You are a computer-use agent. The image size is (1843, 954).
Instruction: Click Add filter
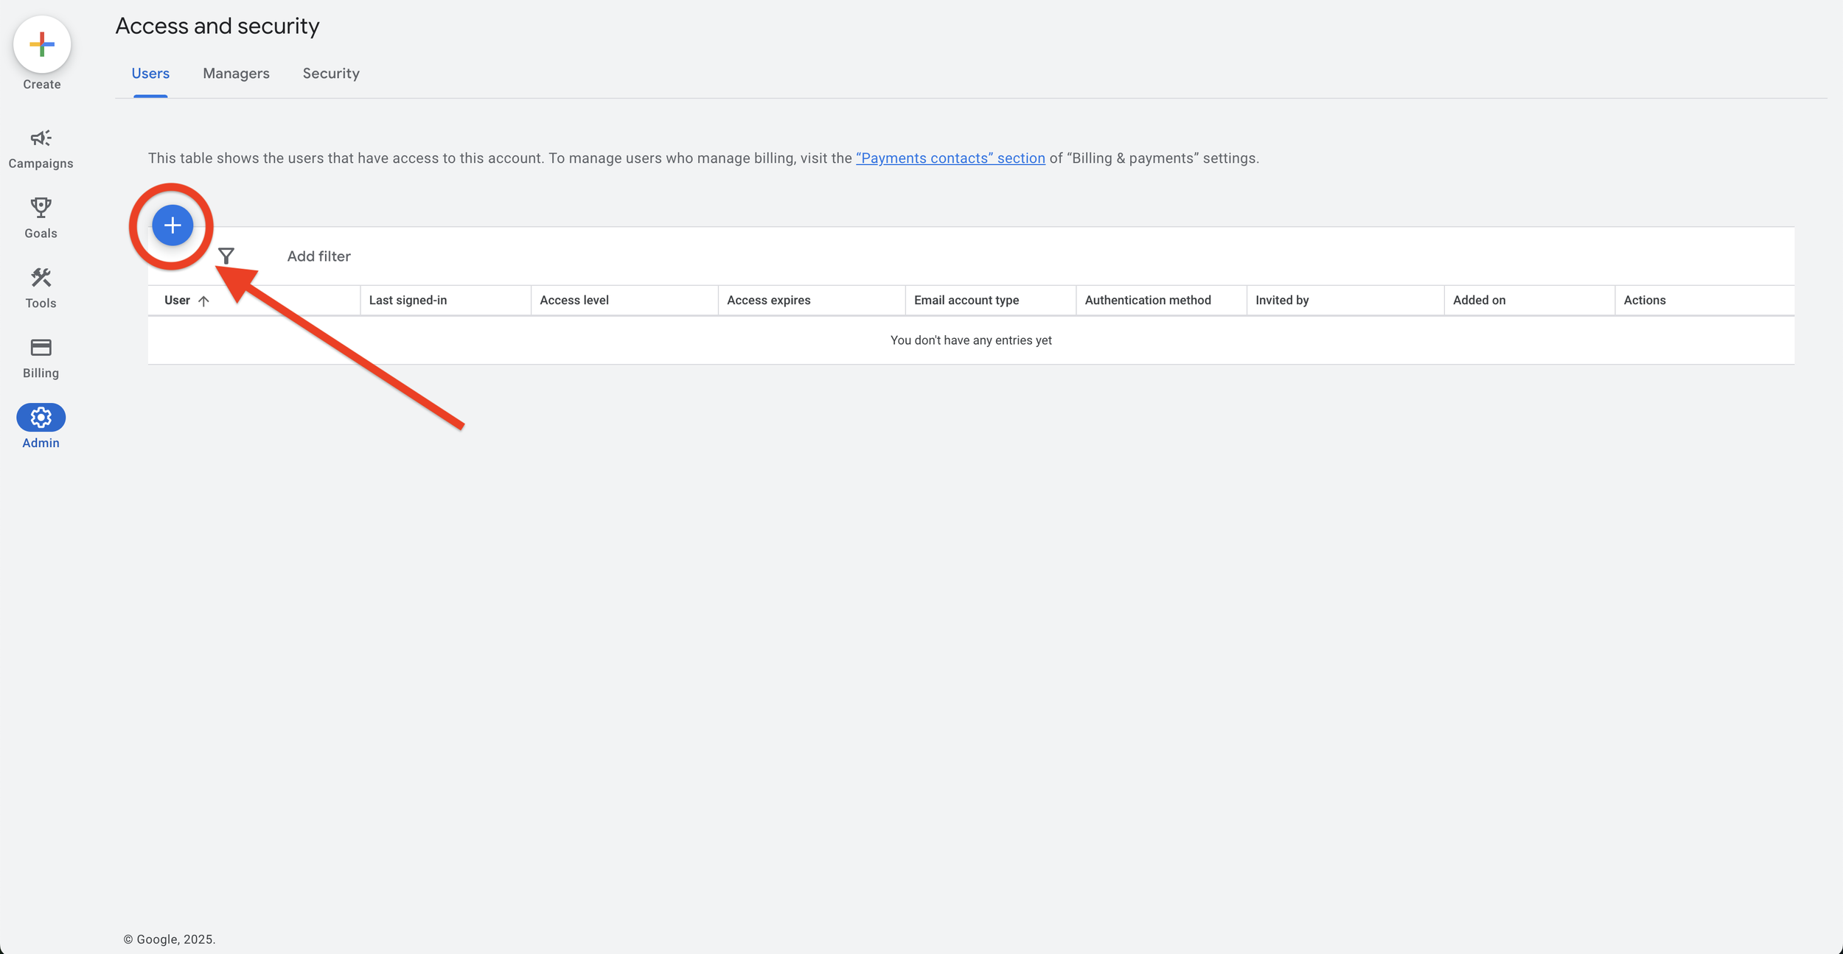tap(318, 256)
